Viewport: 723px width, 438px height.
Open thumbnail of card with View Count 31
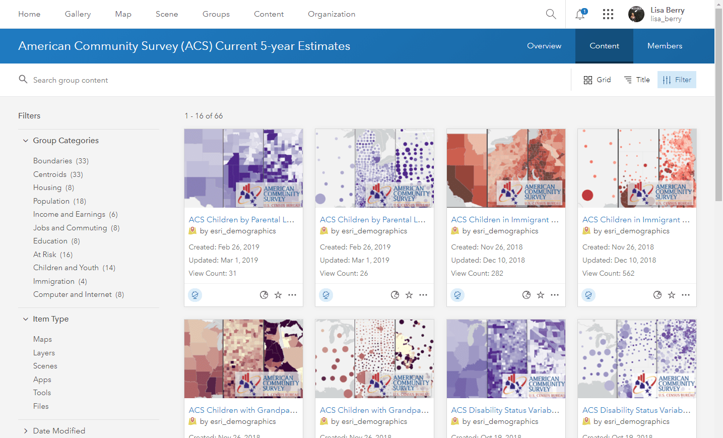click(243, 168)
